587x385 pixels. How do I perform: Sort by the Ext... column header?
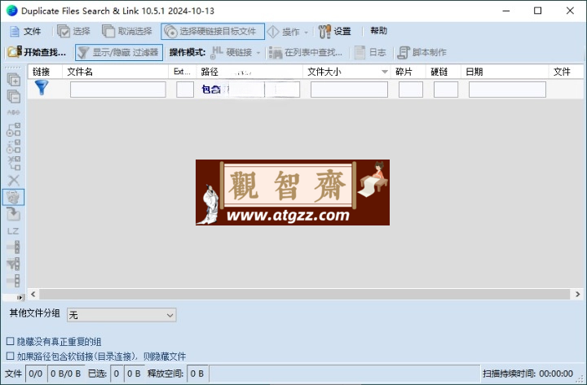tap(183, 72)
